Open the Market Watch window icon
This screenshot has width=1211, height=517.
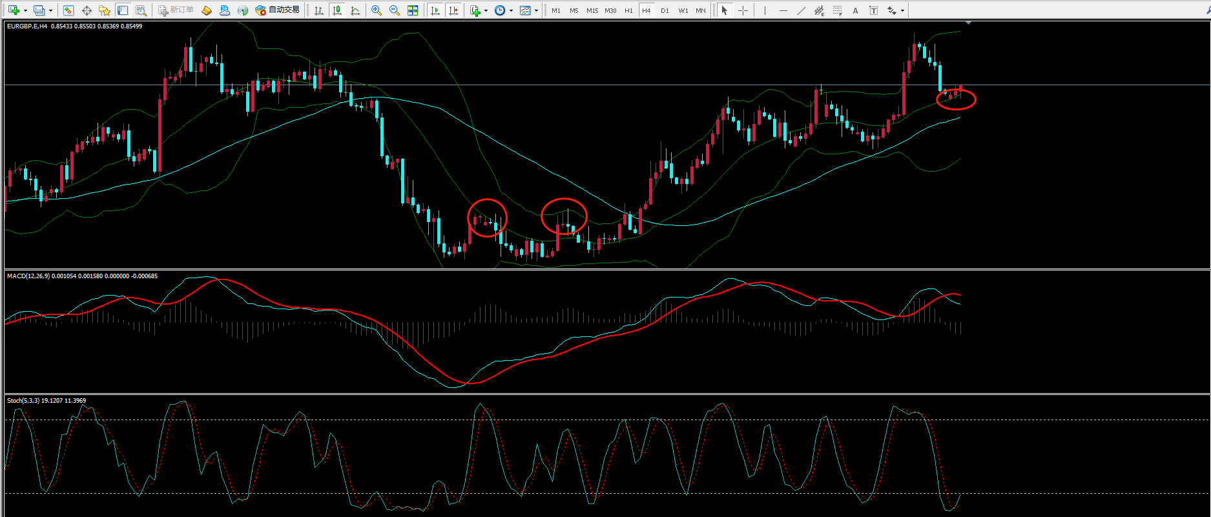click(x=68, y=10)
